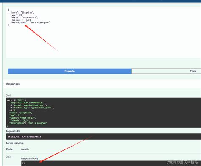Click the Curl label above the command
Viewport: 201px width, 166px height.
coord(8,95)
